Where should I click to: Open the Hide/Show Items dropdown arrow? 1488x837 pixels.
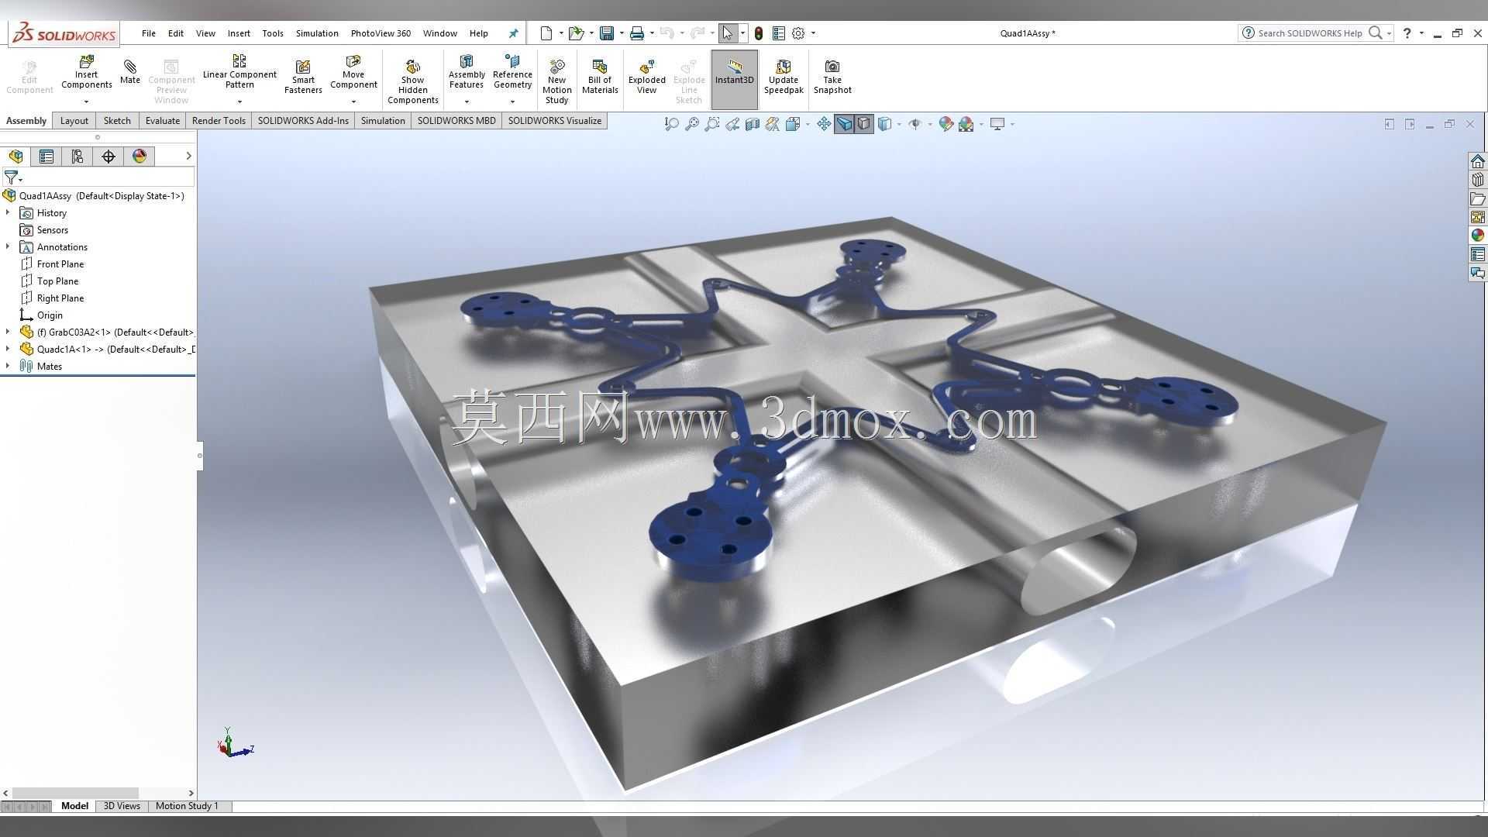[930, 124]
